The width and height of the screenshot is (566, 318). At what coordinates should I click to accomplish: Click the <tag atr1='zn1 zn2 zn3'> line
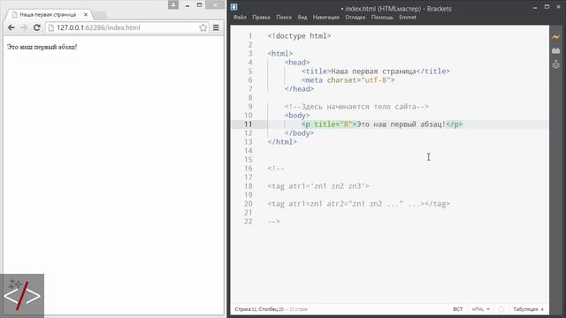click(318, 186)
